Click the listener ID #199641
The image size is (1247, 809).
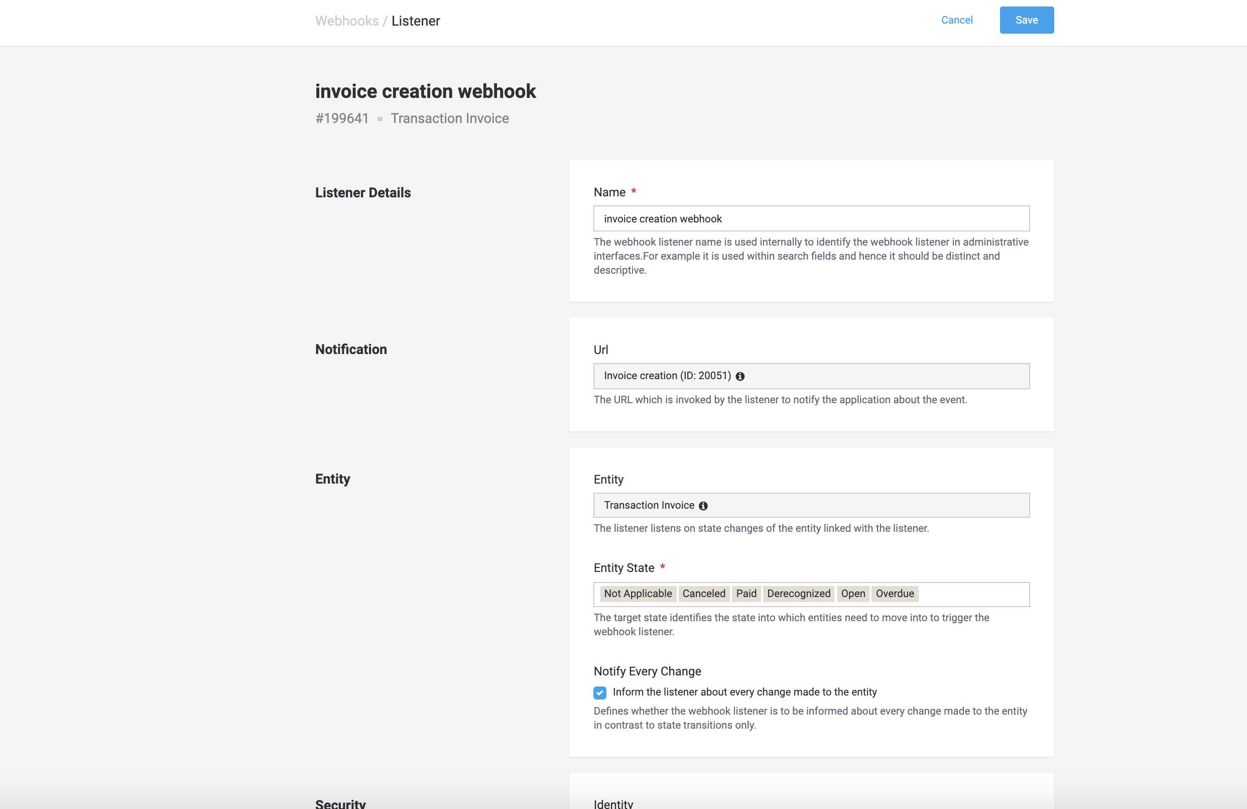341,119
